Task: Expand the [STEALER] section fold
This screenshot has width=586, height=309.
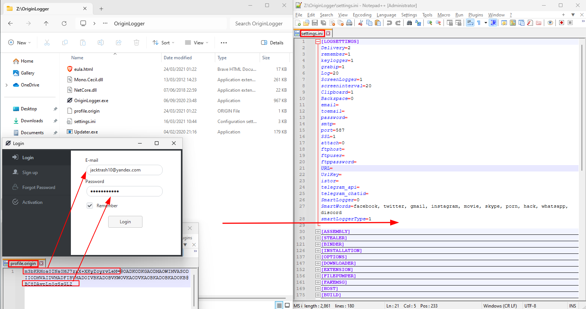Action: click(318, 238)
